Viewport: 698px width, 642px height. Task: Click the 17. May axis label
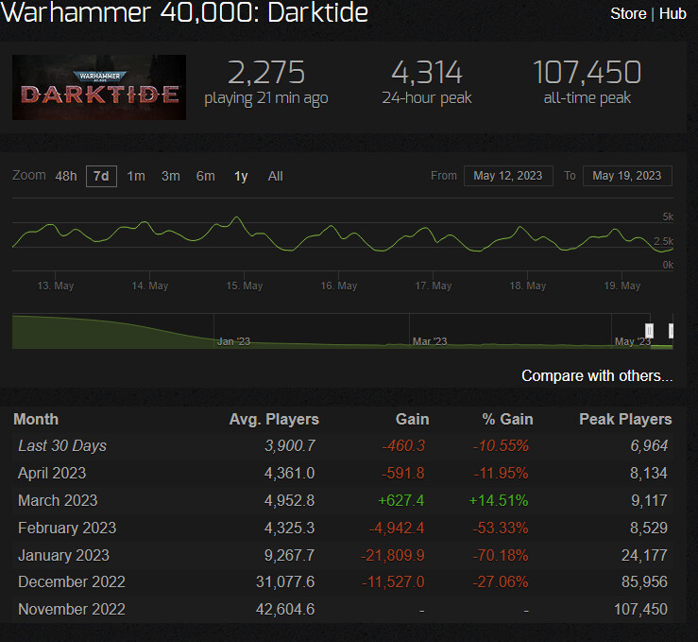(x=434, y=286)
